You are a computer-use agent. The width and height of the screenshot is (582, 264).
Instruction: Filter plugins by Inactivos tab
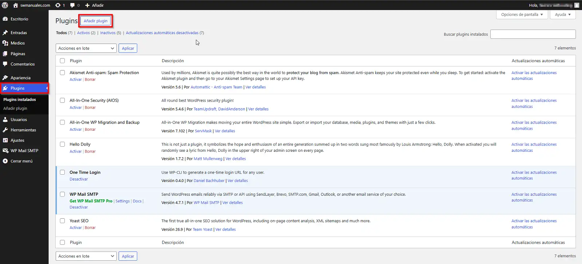[x=108, y=33]
